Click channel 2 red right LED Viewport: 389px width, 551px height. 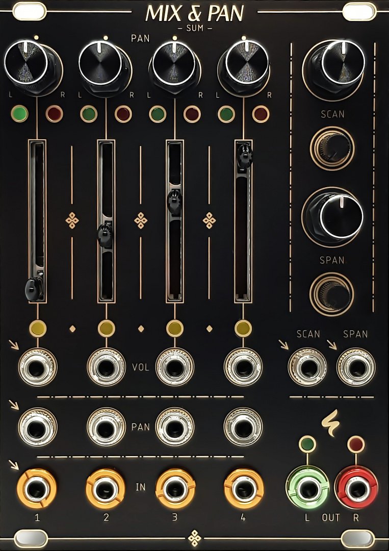coord(123,114)
